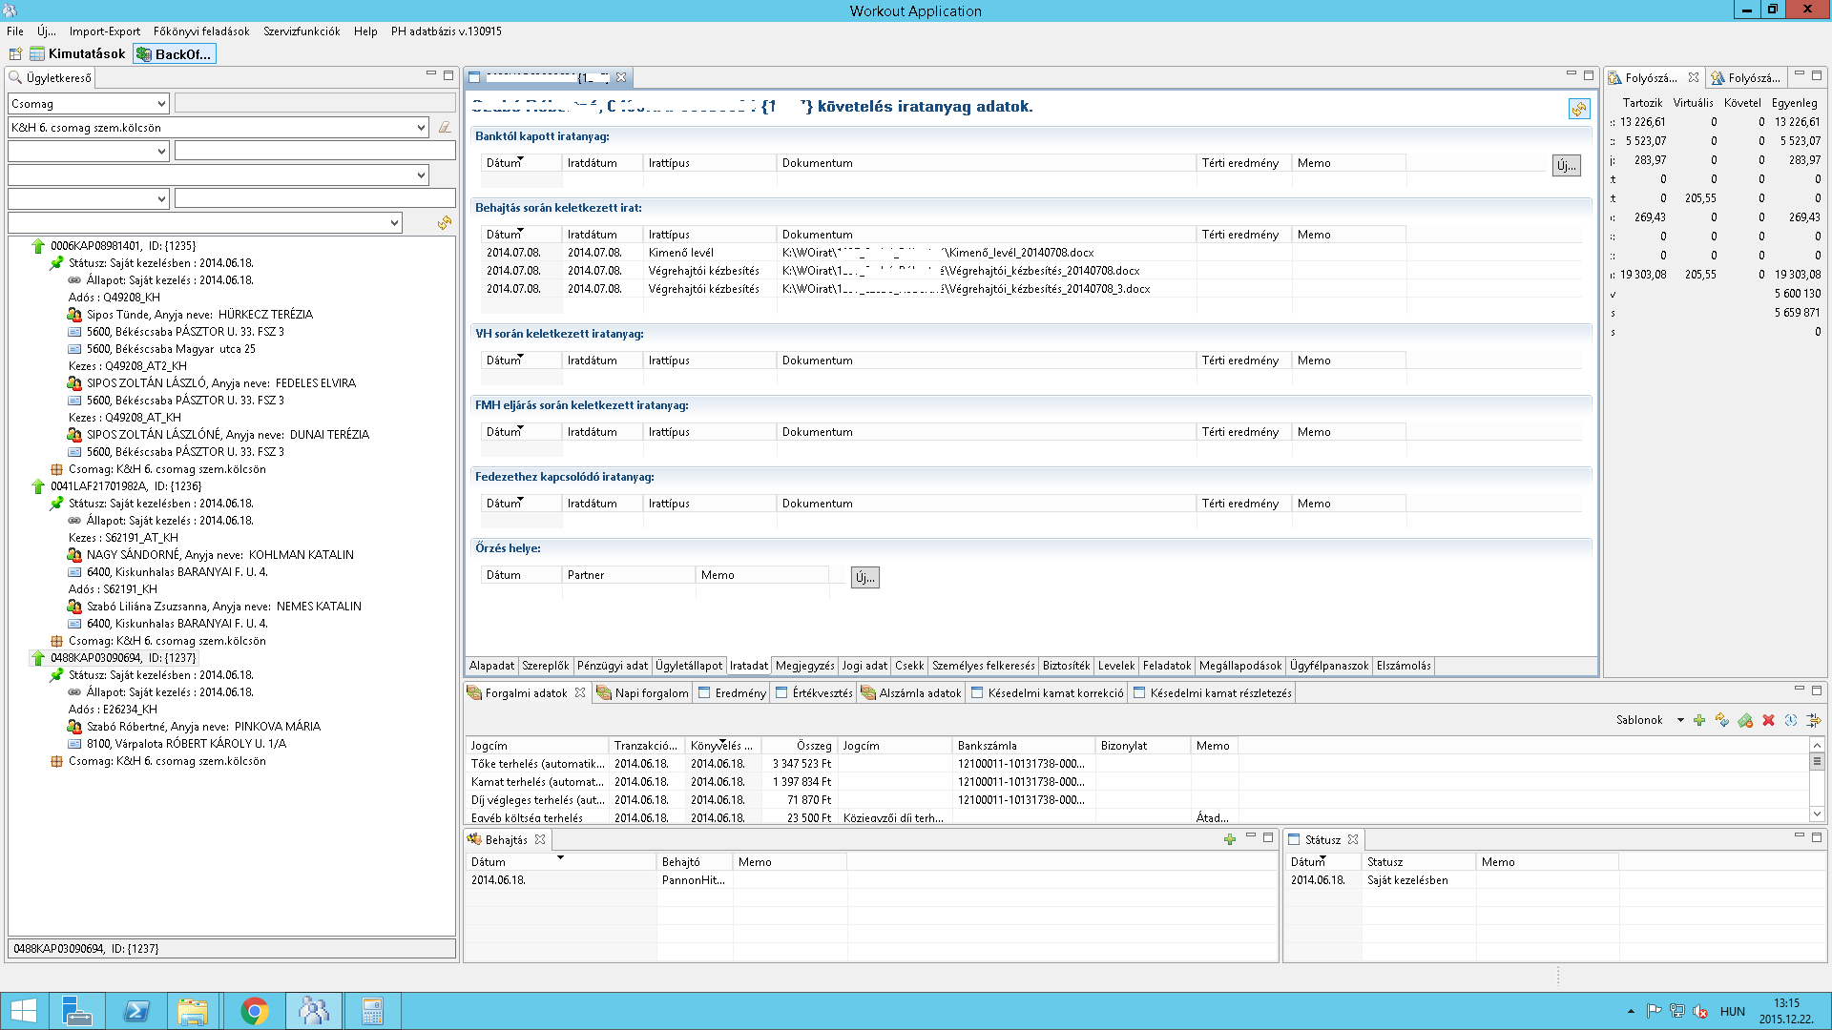Open the Sablonok dropdown arrow

[x=1680, y=721]
